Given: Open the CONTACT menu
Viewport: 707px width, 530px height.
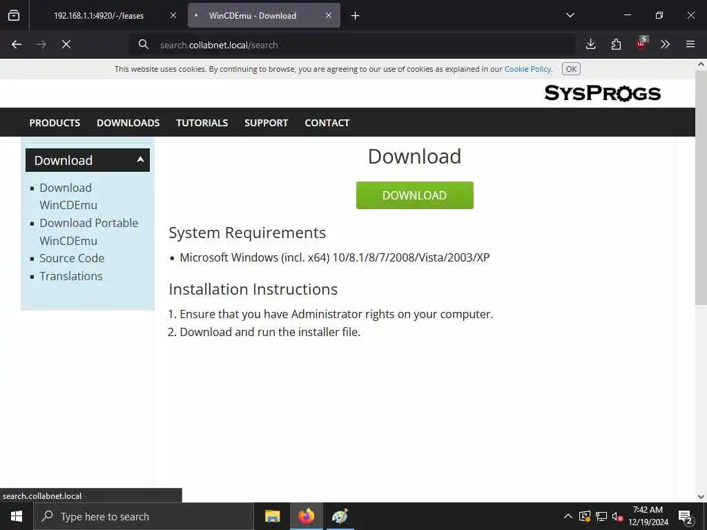Looking at the screenshot, I should coord(327,123).
